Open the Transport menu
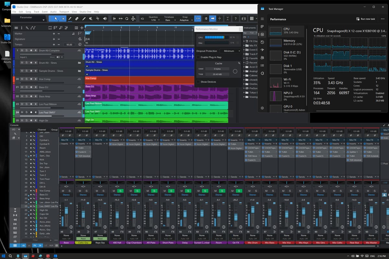Viewport: 389px width, 259px height. [64, 12]
